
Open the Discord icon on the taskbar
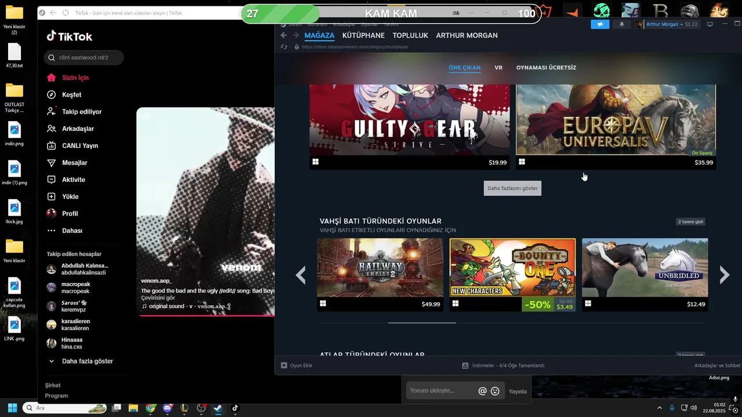(x=168, y=408)
